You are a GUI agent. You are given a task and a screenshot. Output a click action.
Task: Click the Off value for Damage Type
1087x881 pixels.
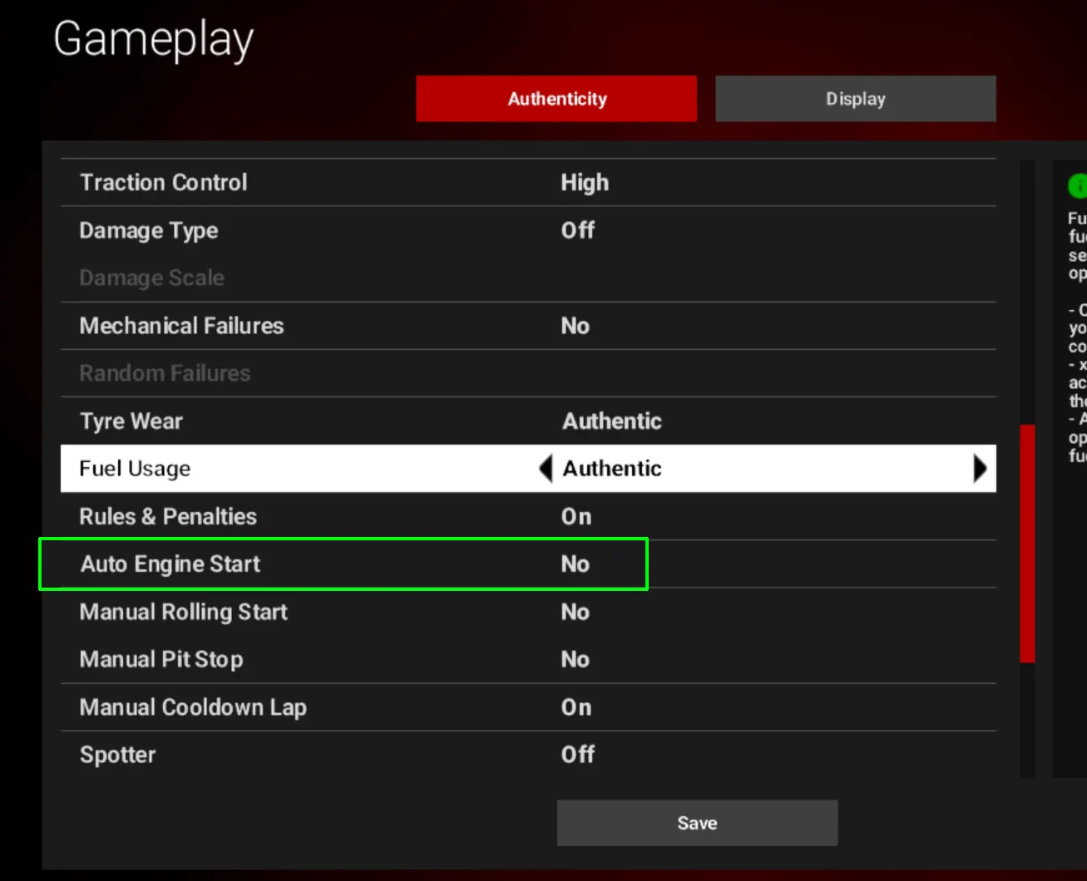(578, 230)
